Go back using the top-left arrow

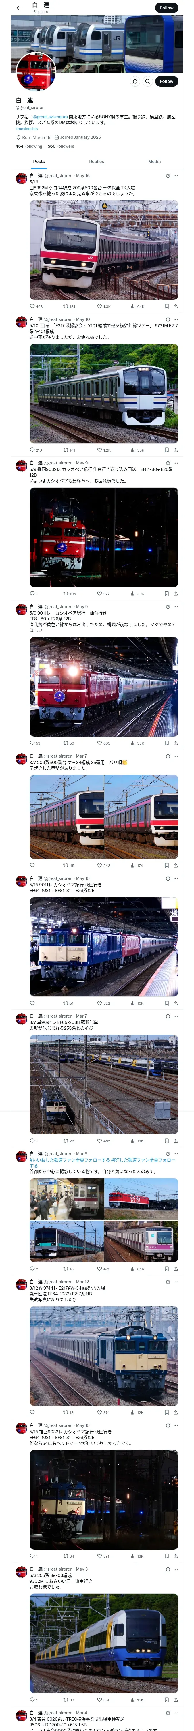click(19, 8)
